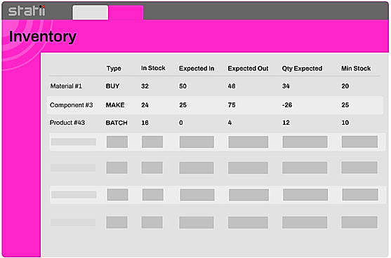Click Product #43 Expected In value 0
Screen dimensions: 391x258
click(x=181, y=123)
